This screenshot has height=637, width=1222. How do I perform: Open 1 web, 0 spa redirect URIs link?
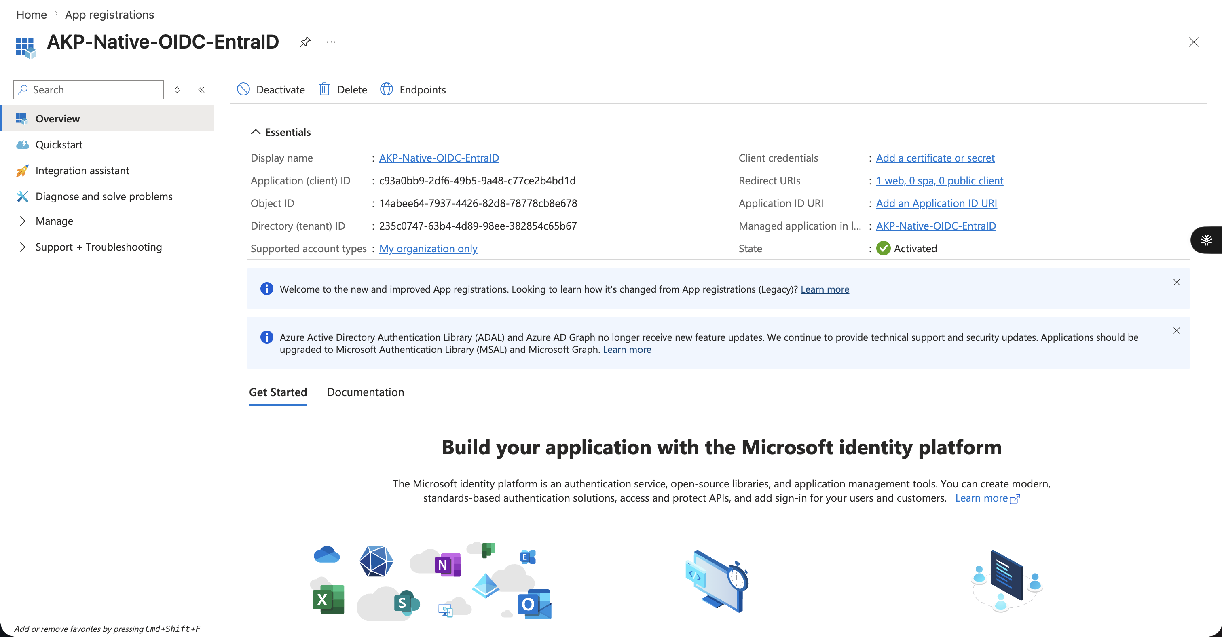(939, 181)
